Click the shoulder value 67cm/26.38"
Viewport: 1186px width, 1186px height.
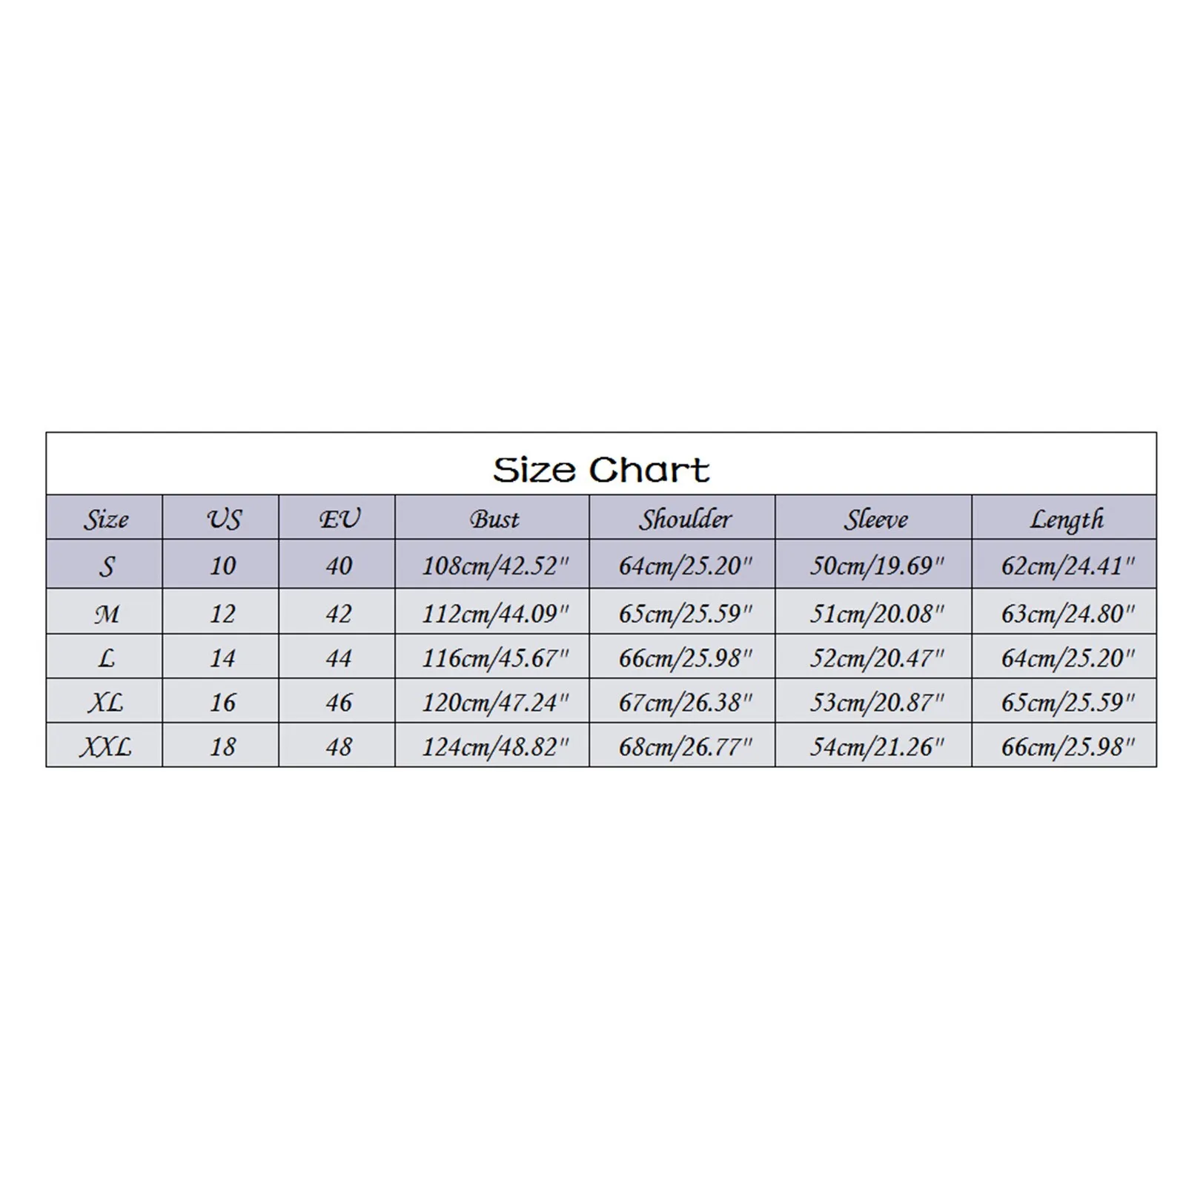685,702
